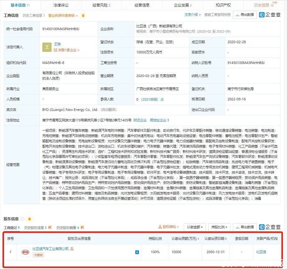This screenshot has width=287, height=269.
Task: Open 附近企业 link
Action: click(x=140, y=120)
